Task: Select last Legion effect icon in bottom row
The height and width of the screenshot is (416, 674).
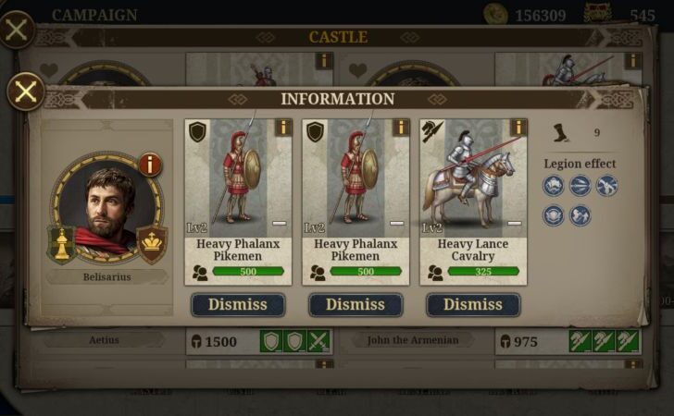Action: coord(580,215)
